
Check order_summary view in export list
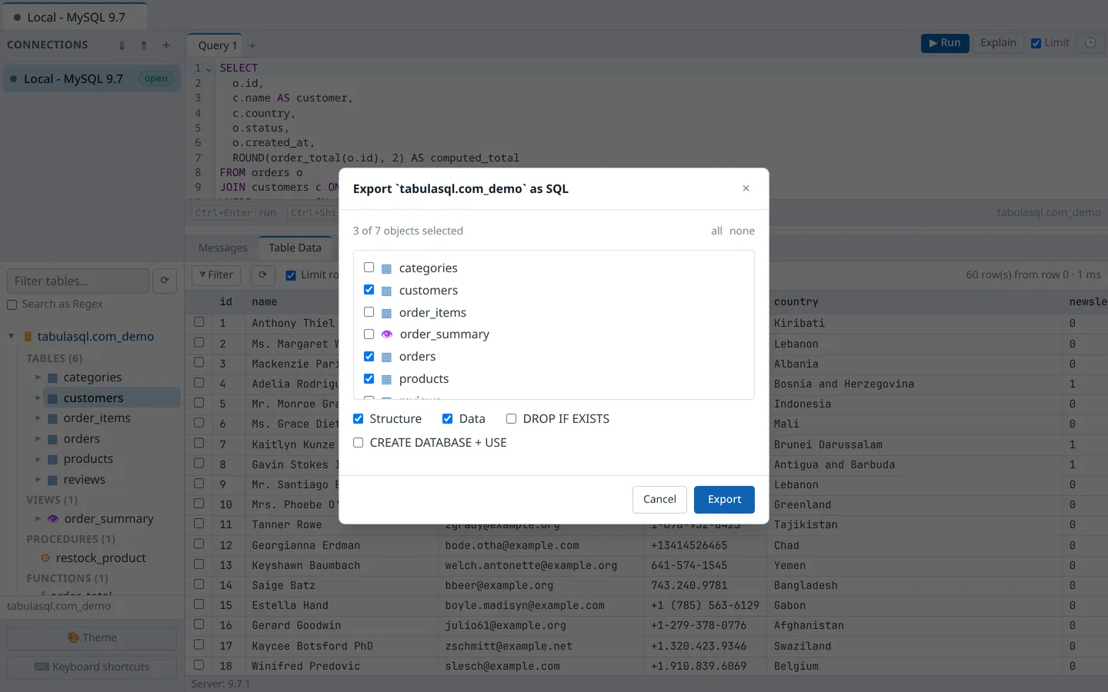[369, 334]
